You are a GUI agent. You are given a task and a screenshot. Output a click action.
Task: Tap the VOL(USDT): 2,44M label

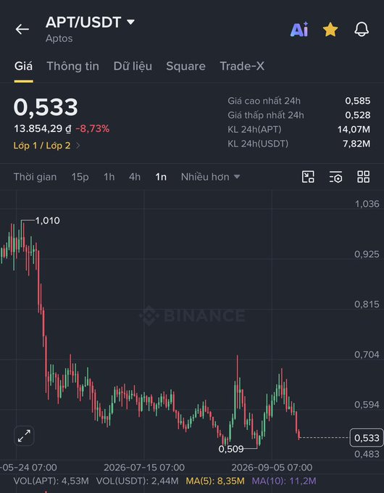point(138,481)
